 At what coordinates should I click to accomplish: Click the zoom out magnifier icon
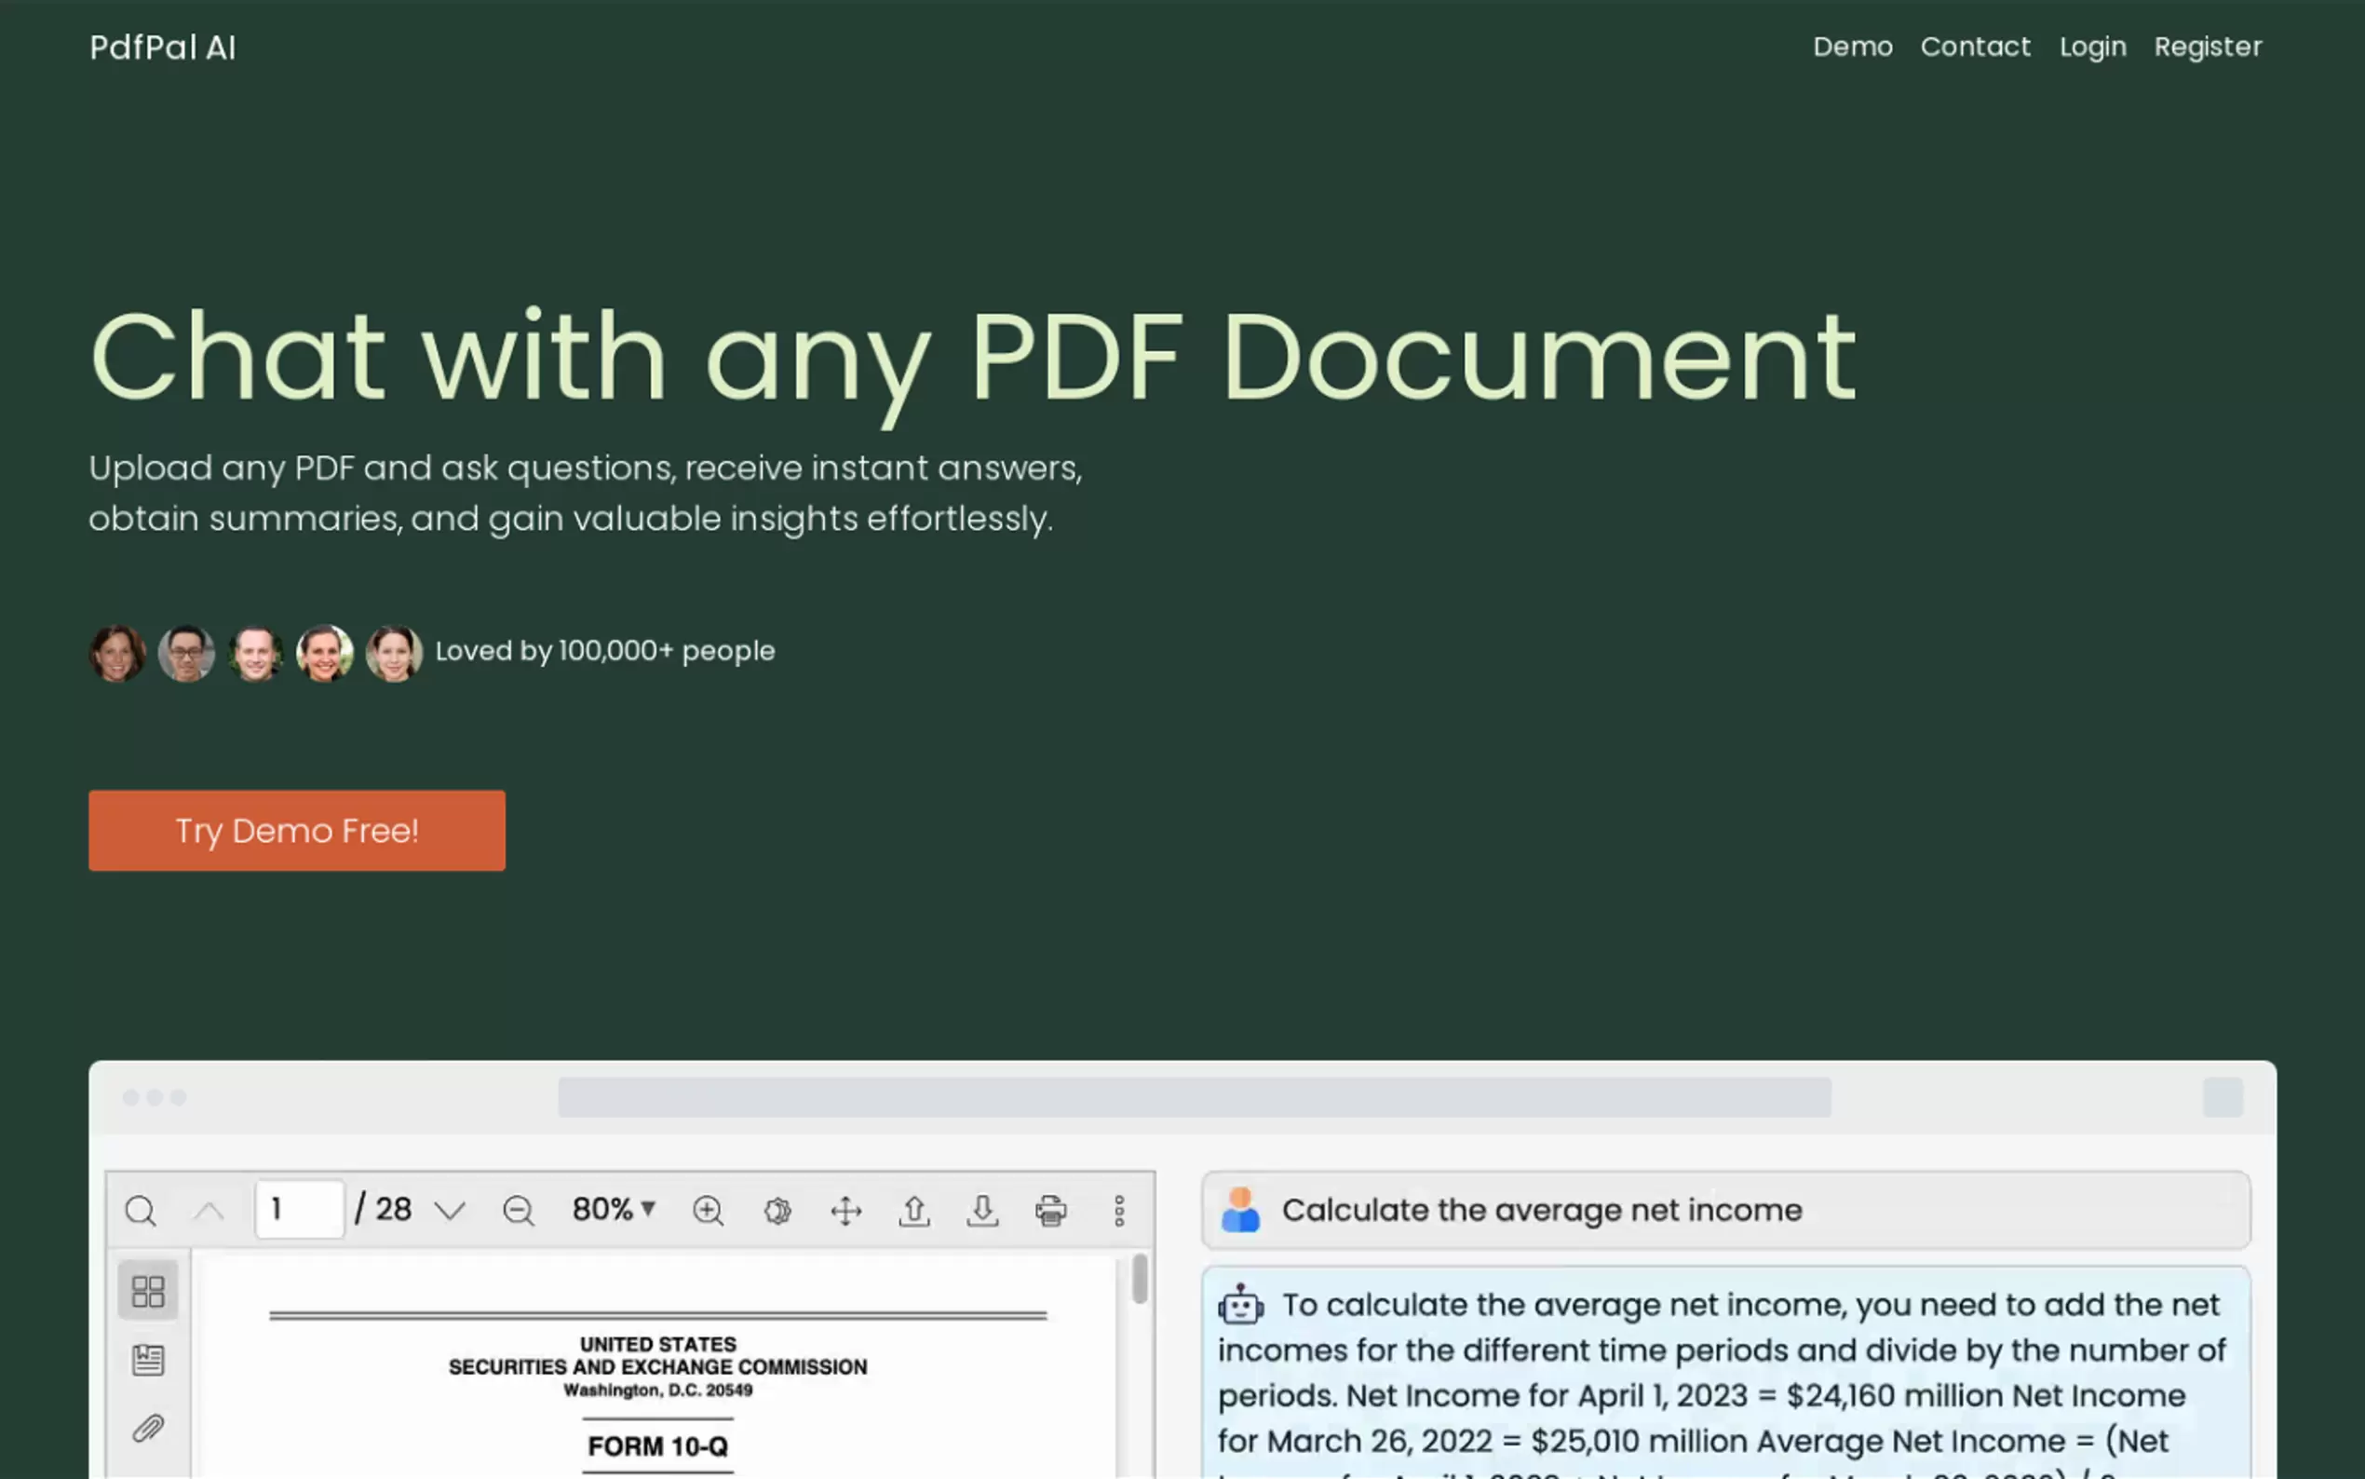point(519,1211)
